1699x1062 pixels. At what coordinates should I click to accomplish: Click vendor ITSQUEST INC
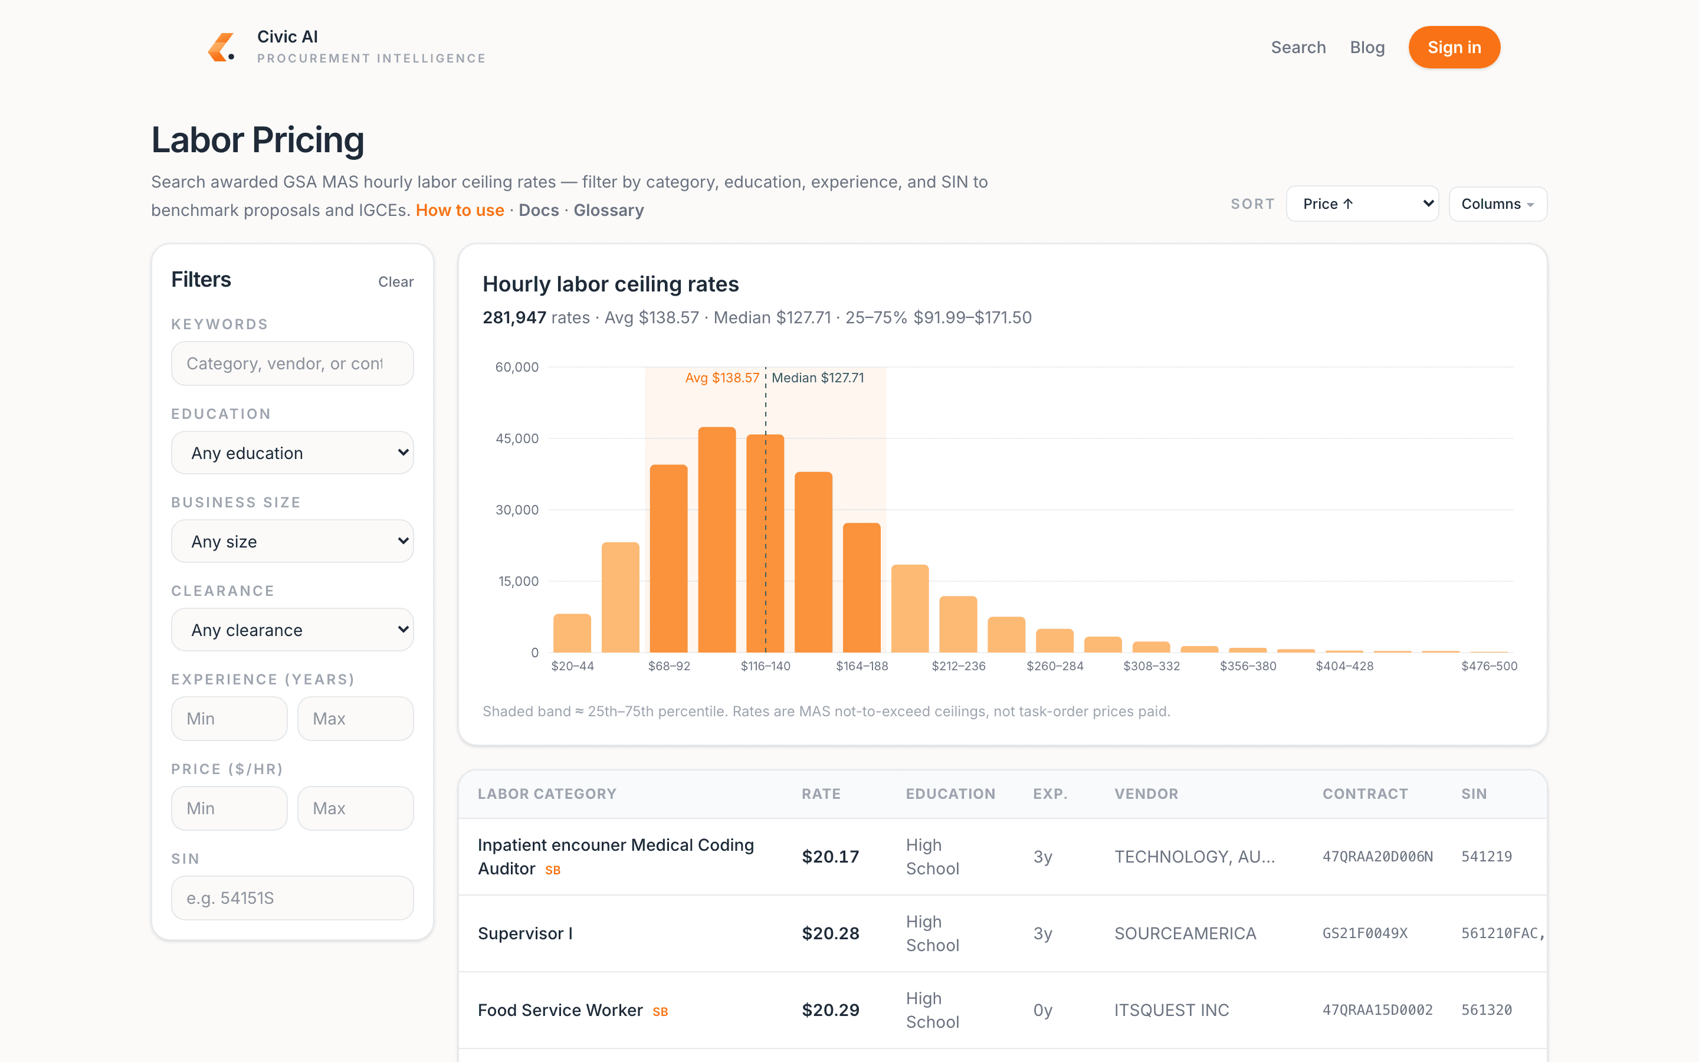point(1171,1010)
